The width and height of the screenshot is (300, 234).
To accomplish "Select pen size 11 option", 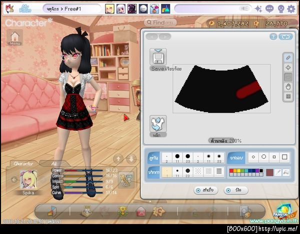I will click(177, 172).
